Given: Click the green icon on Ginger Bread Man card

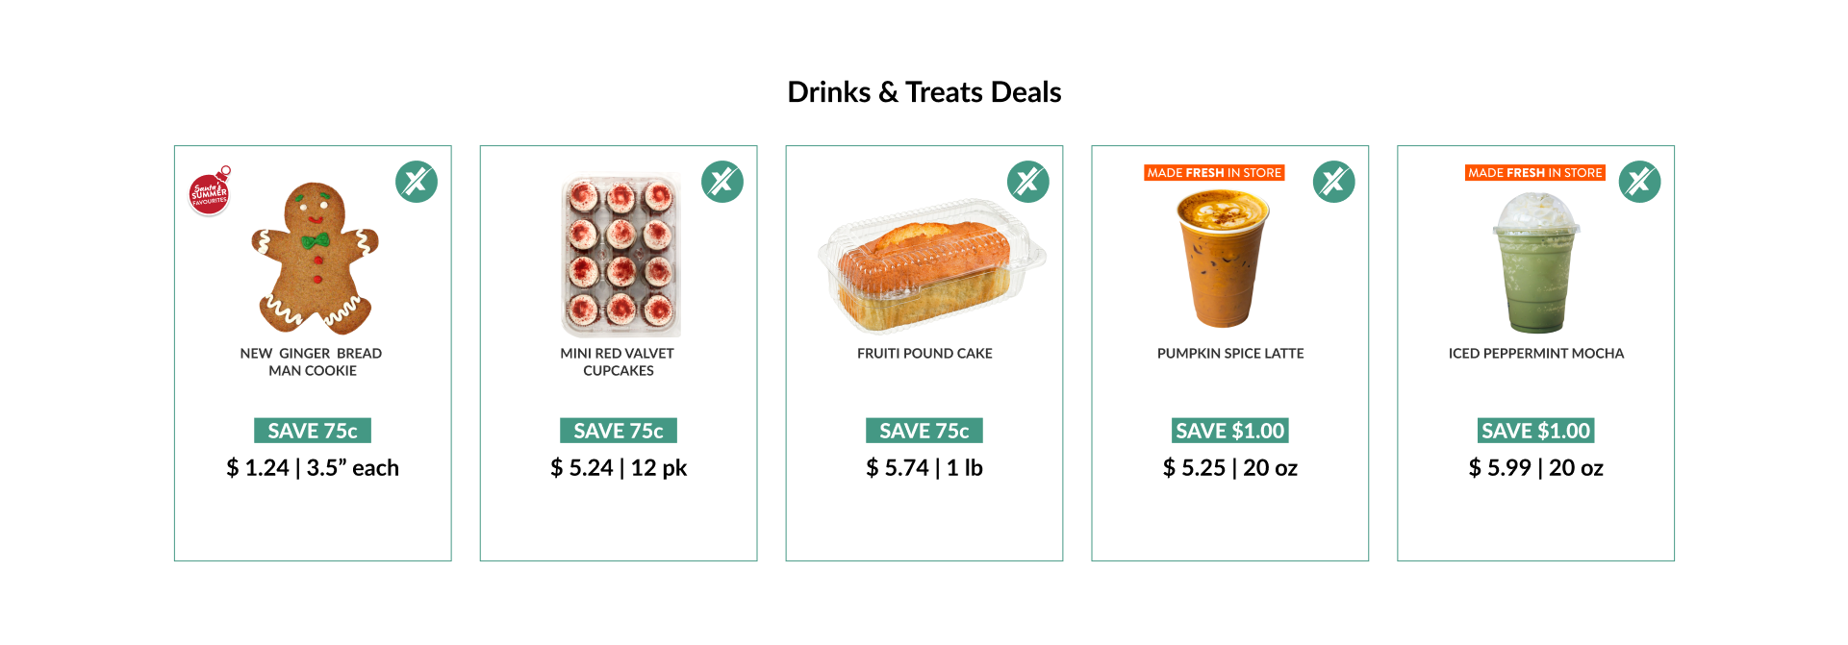Looking at the screenshot, I should (x=417, y=182).
